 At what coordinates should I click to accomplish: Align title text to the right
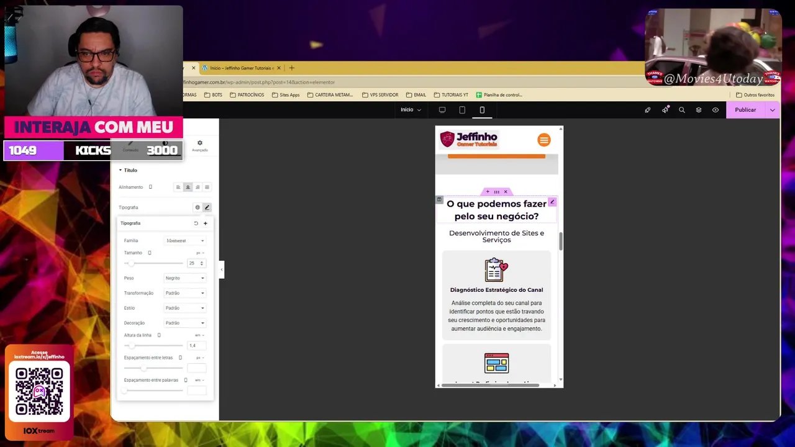(x=198, y=187)
